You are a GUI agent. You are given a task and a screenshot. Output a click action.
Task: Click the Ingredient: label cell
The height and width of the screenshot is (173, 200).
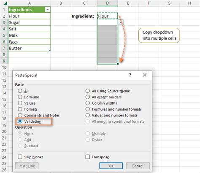84,16
